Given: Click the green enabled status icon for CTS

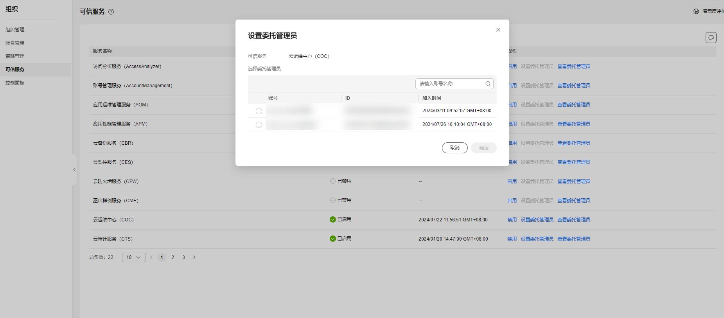Looking at the screenshot, I should tap(333, 239).
